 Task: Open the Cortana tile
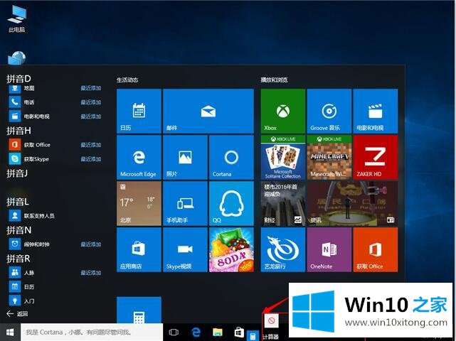[231, 157]
